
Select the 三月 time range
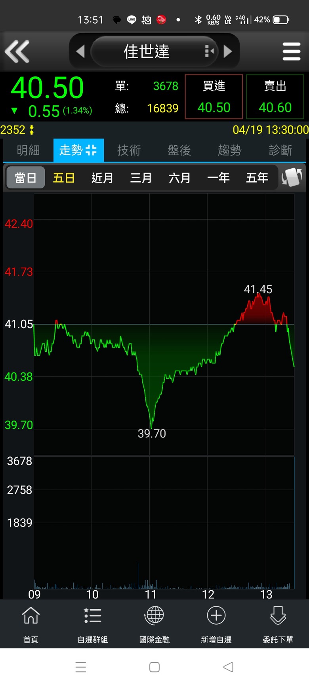pyautogui.click(x=141, y=178)
